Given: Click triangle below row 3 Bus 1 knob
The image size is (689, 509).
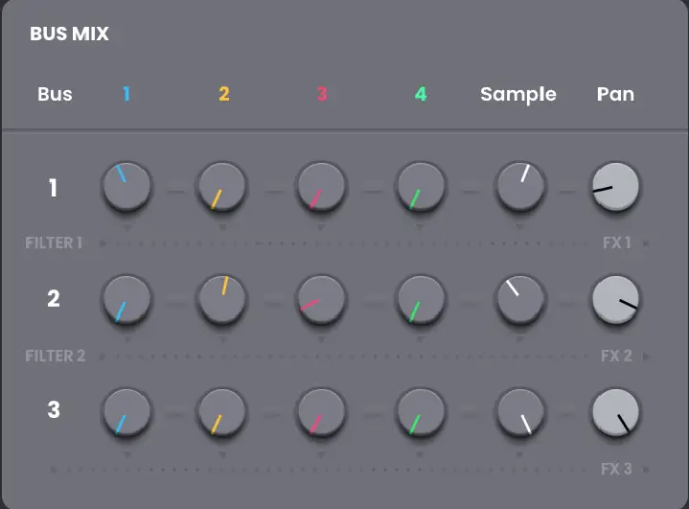Looking at the screenshot, I should click(127, 454).
